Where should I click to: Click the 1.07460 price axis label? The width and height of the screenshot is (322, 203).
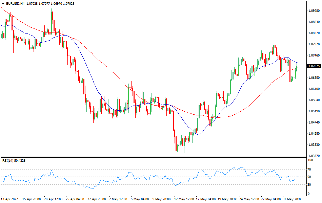click(314, 55)
